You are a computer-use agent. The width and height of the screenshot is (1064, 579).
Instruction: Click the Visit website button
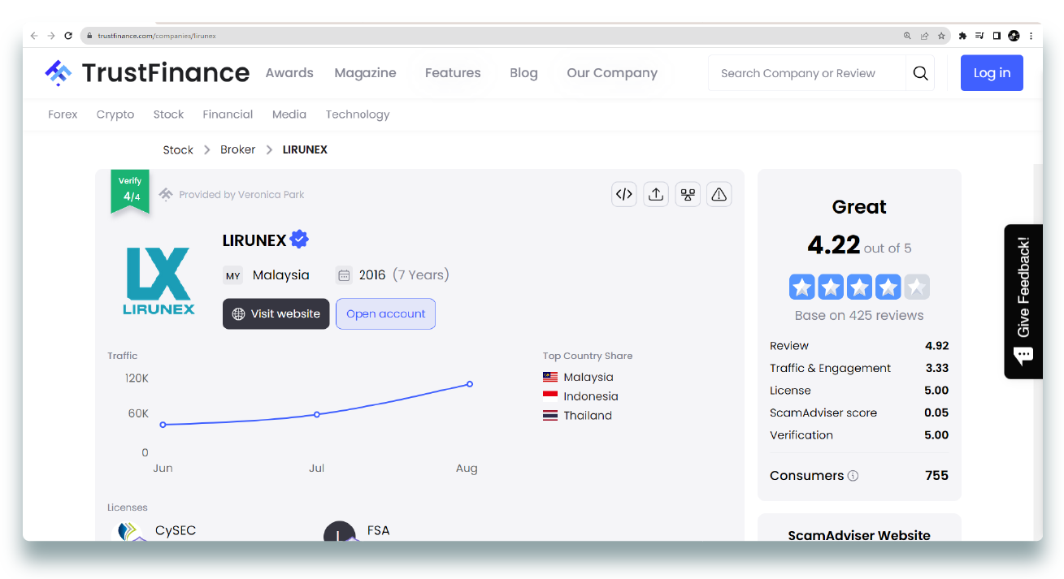click(276, 313)
